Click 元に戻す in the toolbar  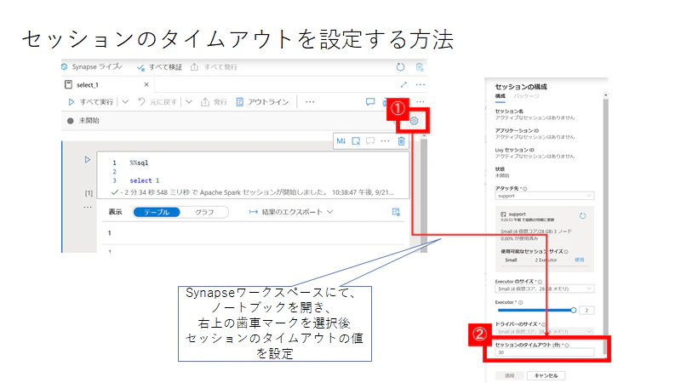coord(157,102)
